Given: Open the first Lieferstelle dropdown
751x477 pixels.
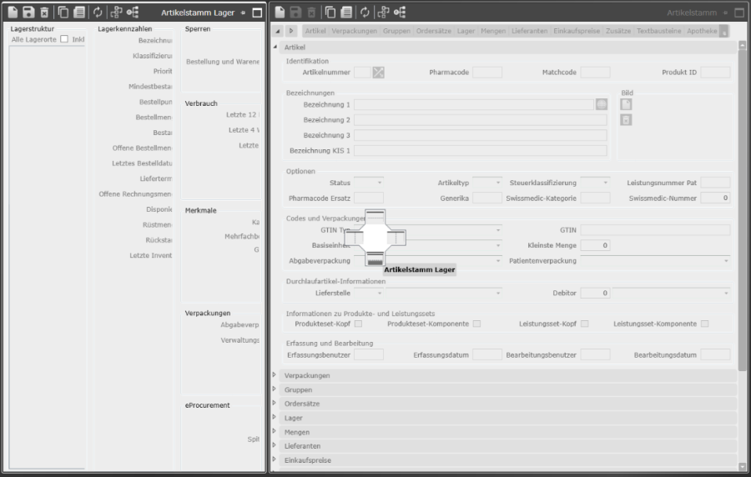Looking at the screenshot, I should click(369, 293).
